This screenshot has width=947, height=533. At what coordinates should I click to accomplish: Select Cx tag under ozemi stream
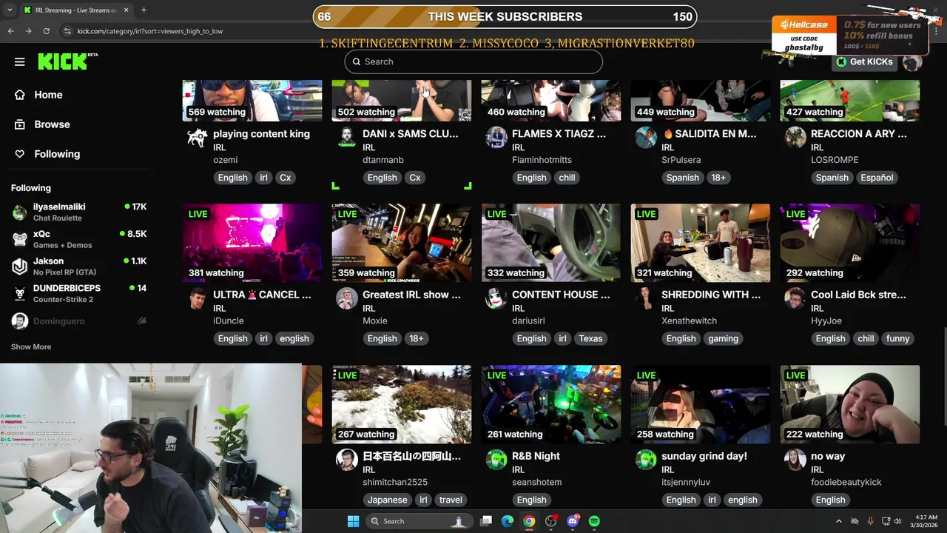point(285,178)
